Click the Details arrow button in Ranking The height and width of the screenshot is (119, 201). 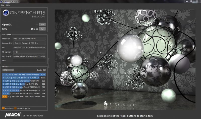click(44, 70)
